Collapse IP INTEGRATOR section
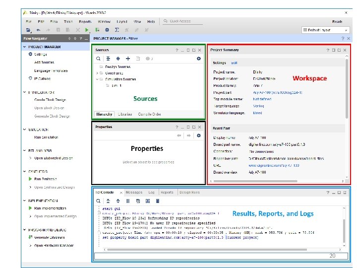This screenshot has width=357, height=268. 25,92
